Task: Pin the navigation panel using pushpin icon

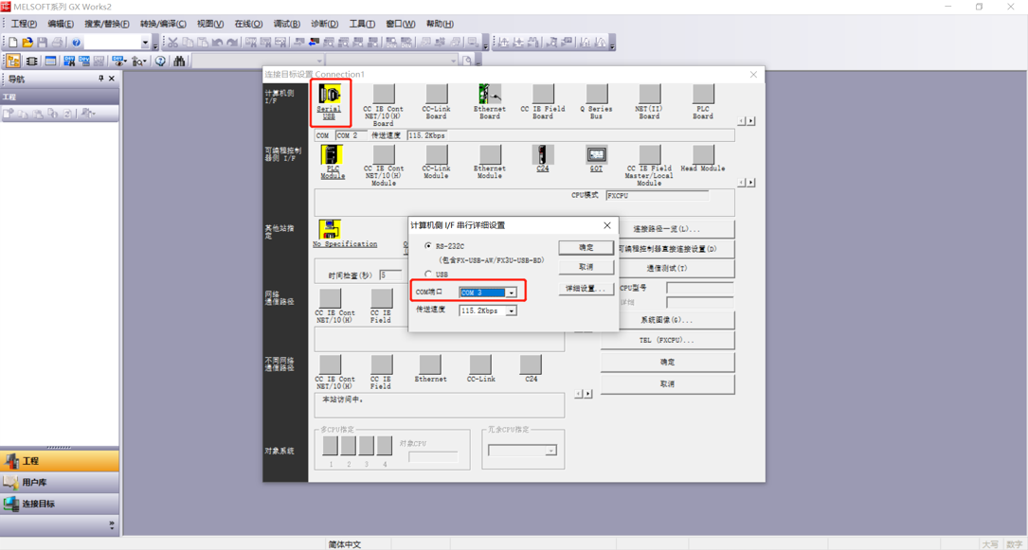Action: click(101, 79)
